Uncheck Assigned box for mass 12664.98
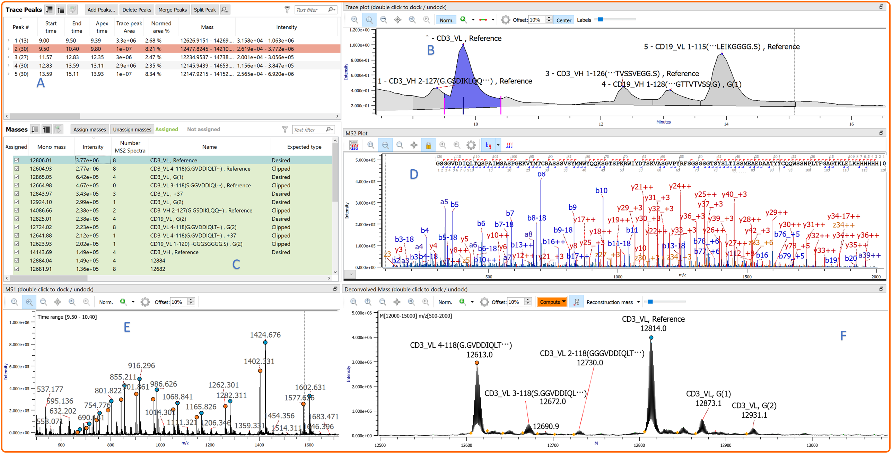This screenshot has width=893, height=455. (x=17, y=185)
